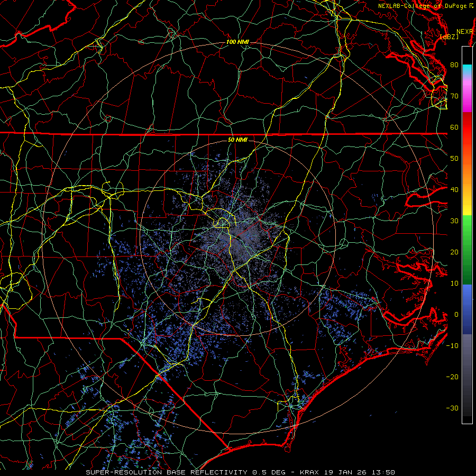Click the 40 value on the dBZ scale
The height and width of the screenshot is (476, 476).
(x=454, y=190)
